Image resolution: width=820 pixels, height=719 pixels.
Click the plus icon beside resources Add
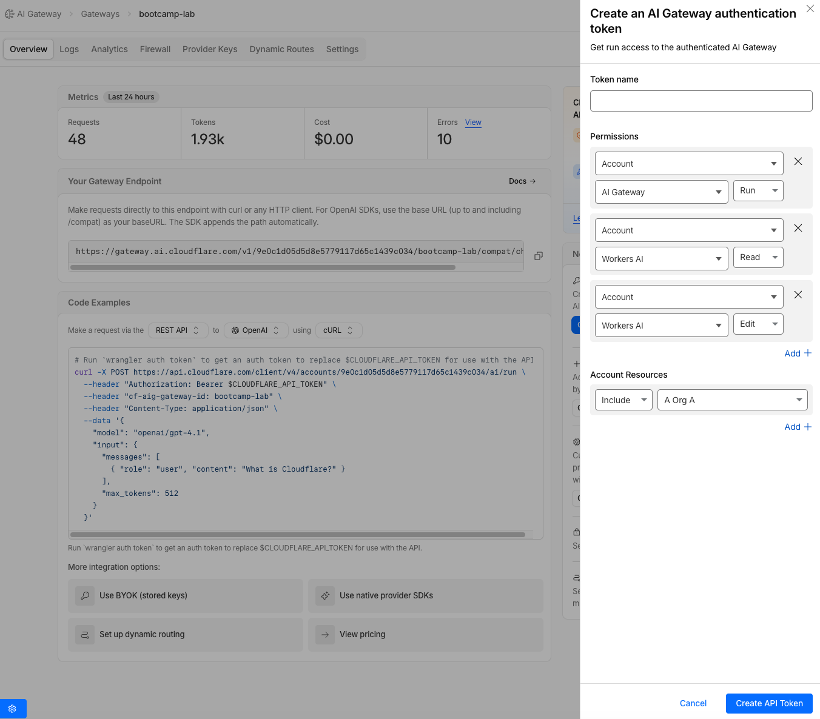point(807,427)
